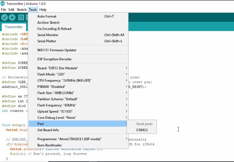The height and width of the screenshot is (162, 234).
Task: Select the Transmitter sketch tab
Action: click(x=14, y=27)
